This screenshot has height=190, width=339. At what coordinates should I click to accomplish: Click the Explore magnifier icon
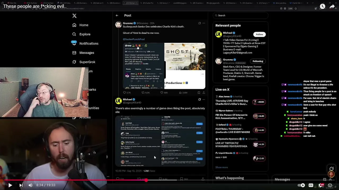point(74,34)
